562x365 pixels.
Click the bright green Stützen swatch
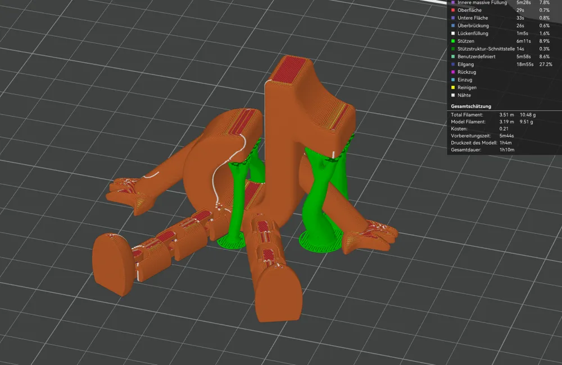[453, 41]
